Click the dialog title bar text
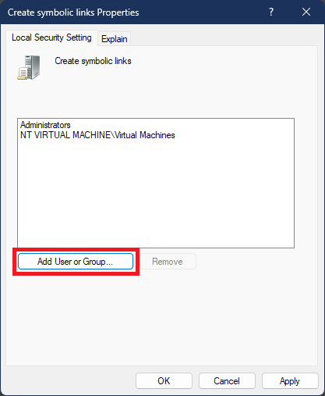This screenshot has width=325, height=396. pos(73,12)
